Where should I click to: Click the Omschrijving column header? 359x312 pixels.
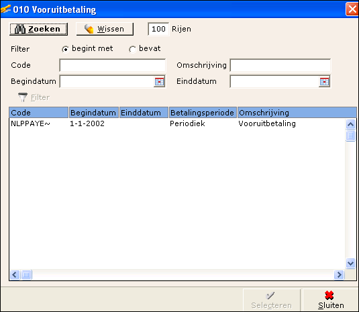click(297, 113)
